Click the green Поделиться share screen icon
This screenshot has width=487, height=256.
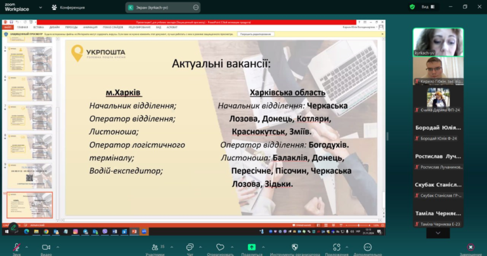point(252,247)
